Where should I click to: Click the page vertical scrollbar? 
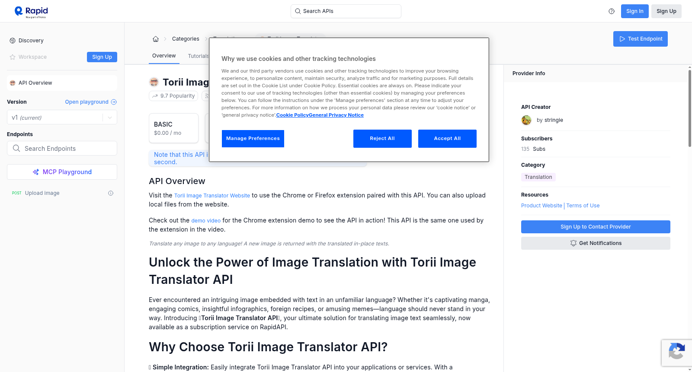click(689, 108)
